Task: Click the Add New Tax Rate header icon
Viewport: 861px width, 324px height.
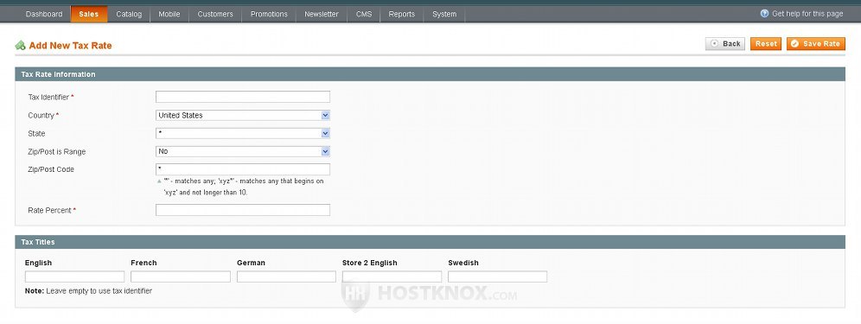Action: click(x=21, y=46)
